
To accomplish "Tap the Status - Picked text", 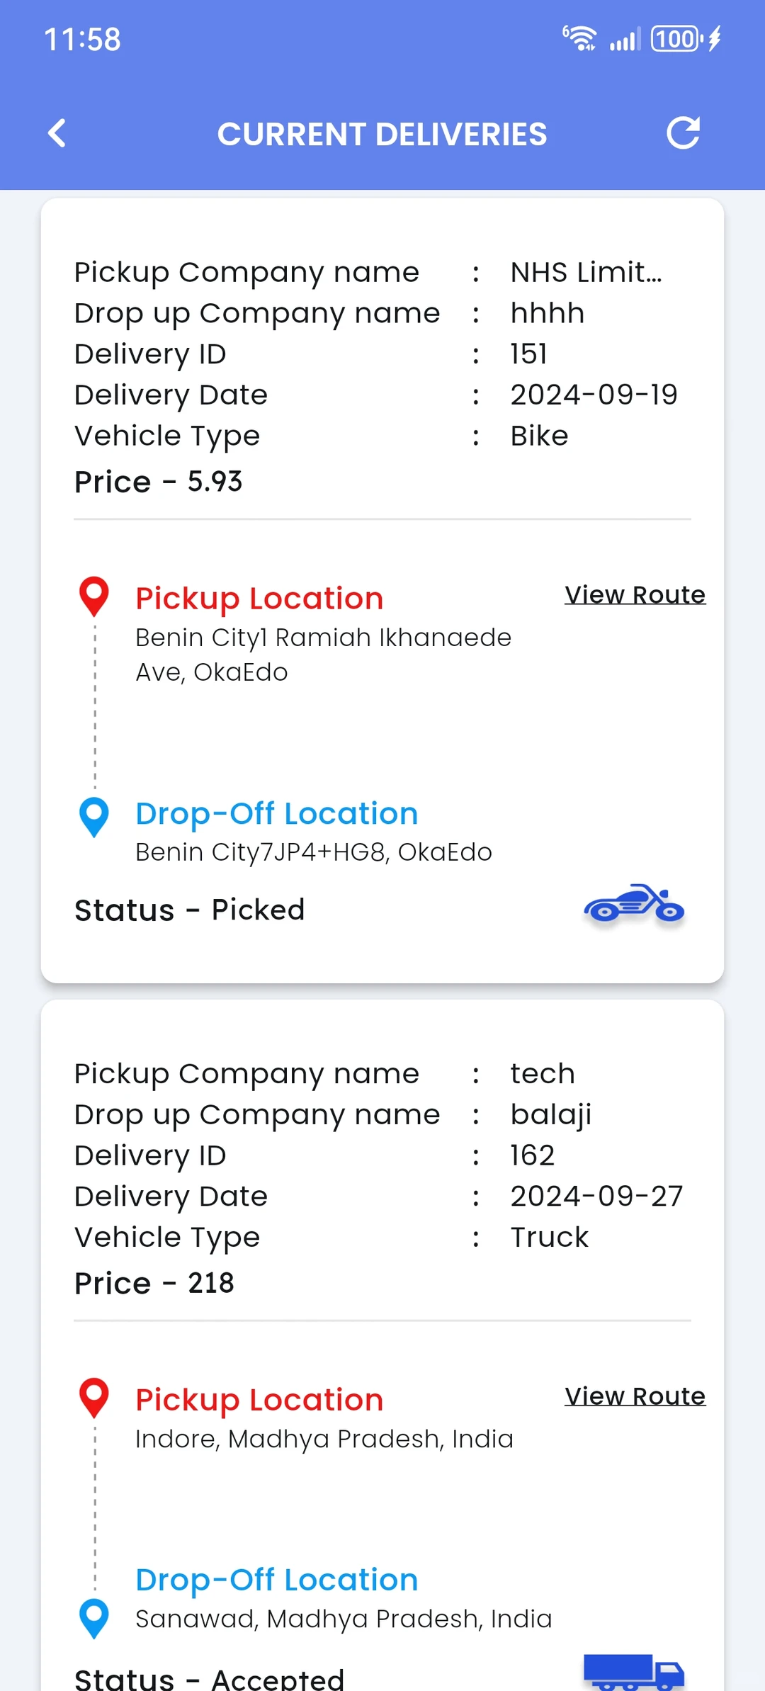I will [x=190, y=910].
